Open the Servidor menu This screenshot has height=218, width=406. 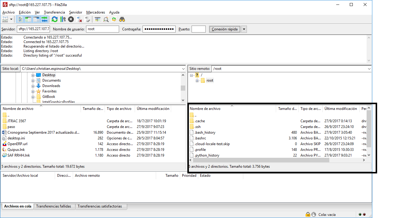tap(75, 12)
